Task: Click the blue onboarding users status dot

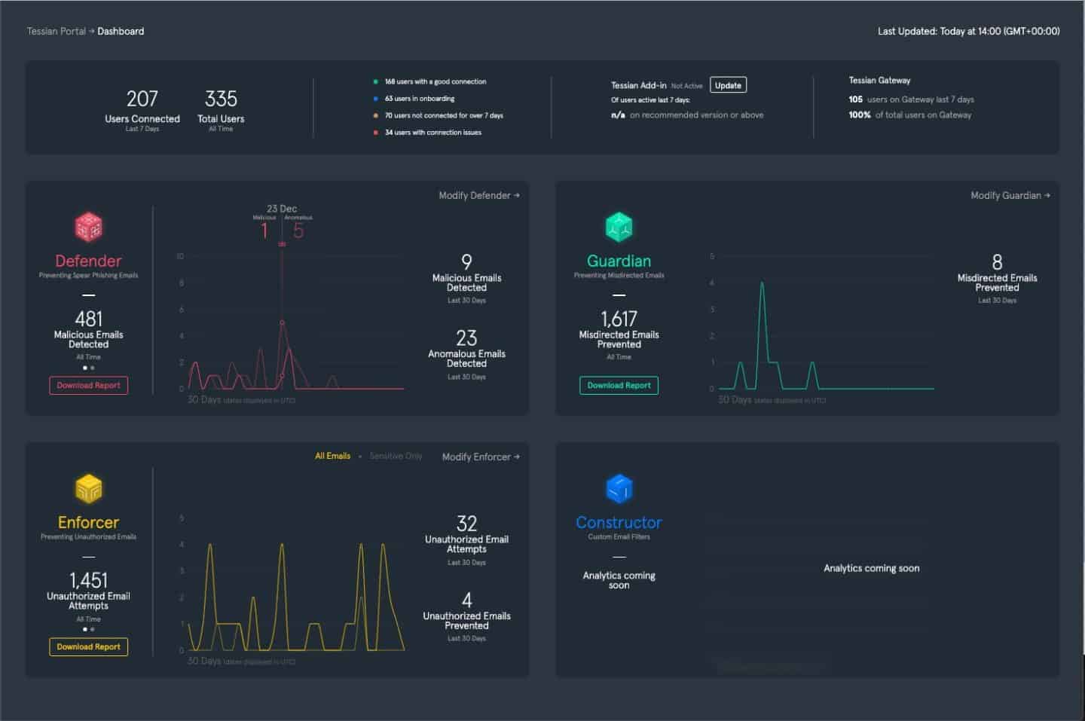Action: coord(375,99)
